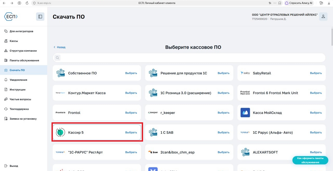Click Выбрать for Frontol 6 Frontol Mark Unit
Screen dimensions: 333x171
point(316,93)
